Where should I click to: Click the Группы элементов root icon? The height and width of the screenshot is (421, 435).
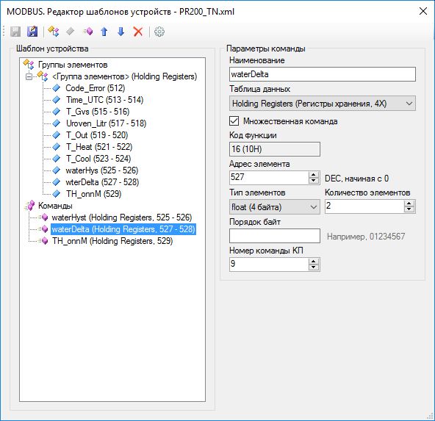29,65
